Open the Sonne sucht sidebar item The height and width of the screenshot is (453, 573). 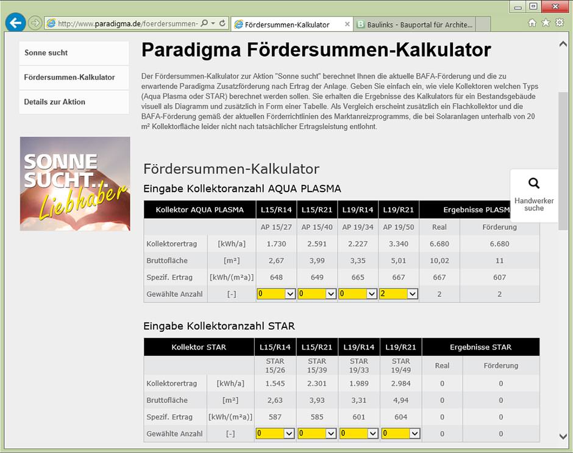click(74, 52)
